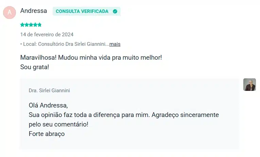Click the Dra. Sirlei Giannini reply name
260x157 pixels.
click(x=49, y=91)
